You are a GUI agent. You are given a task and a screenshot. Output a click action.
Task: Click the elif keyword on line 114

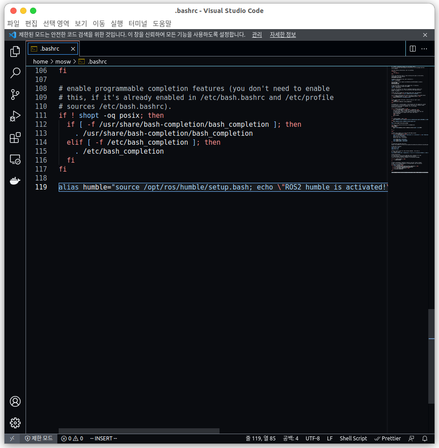(x=74, y=142)
